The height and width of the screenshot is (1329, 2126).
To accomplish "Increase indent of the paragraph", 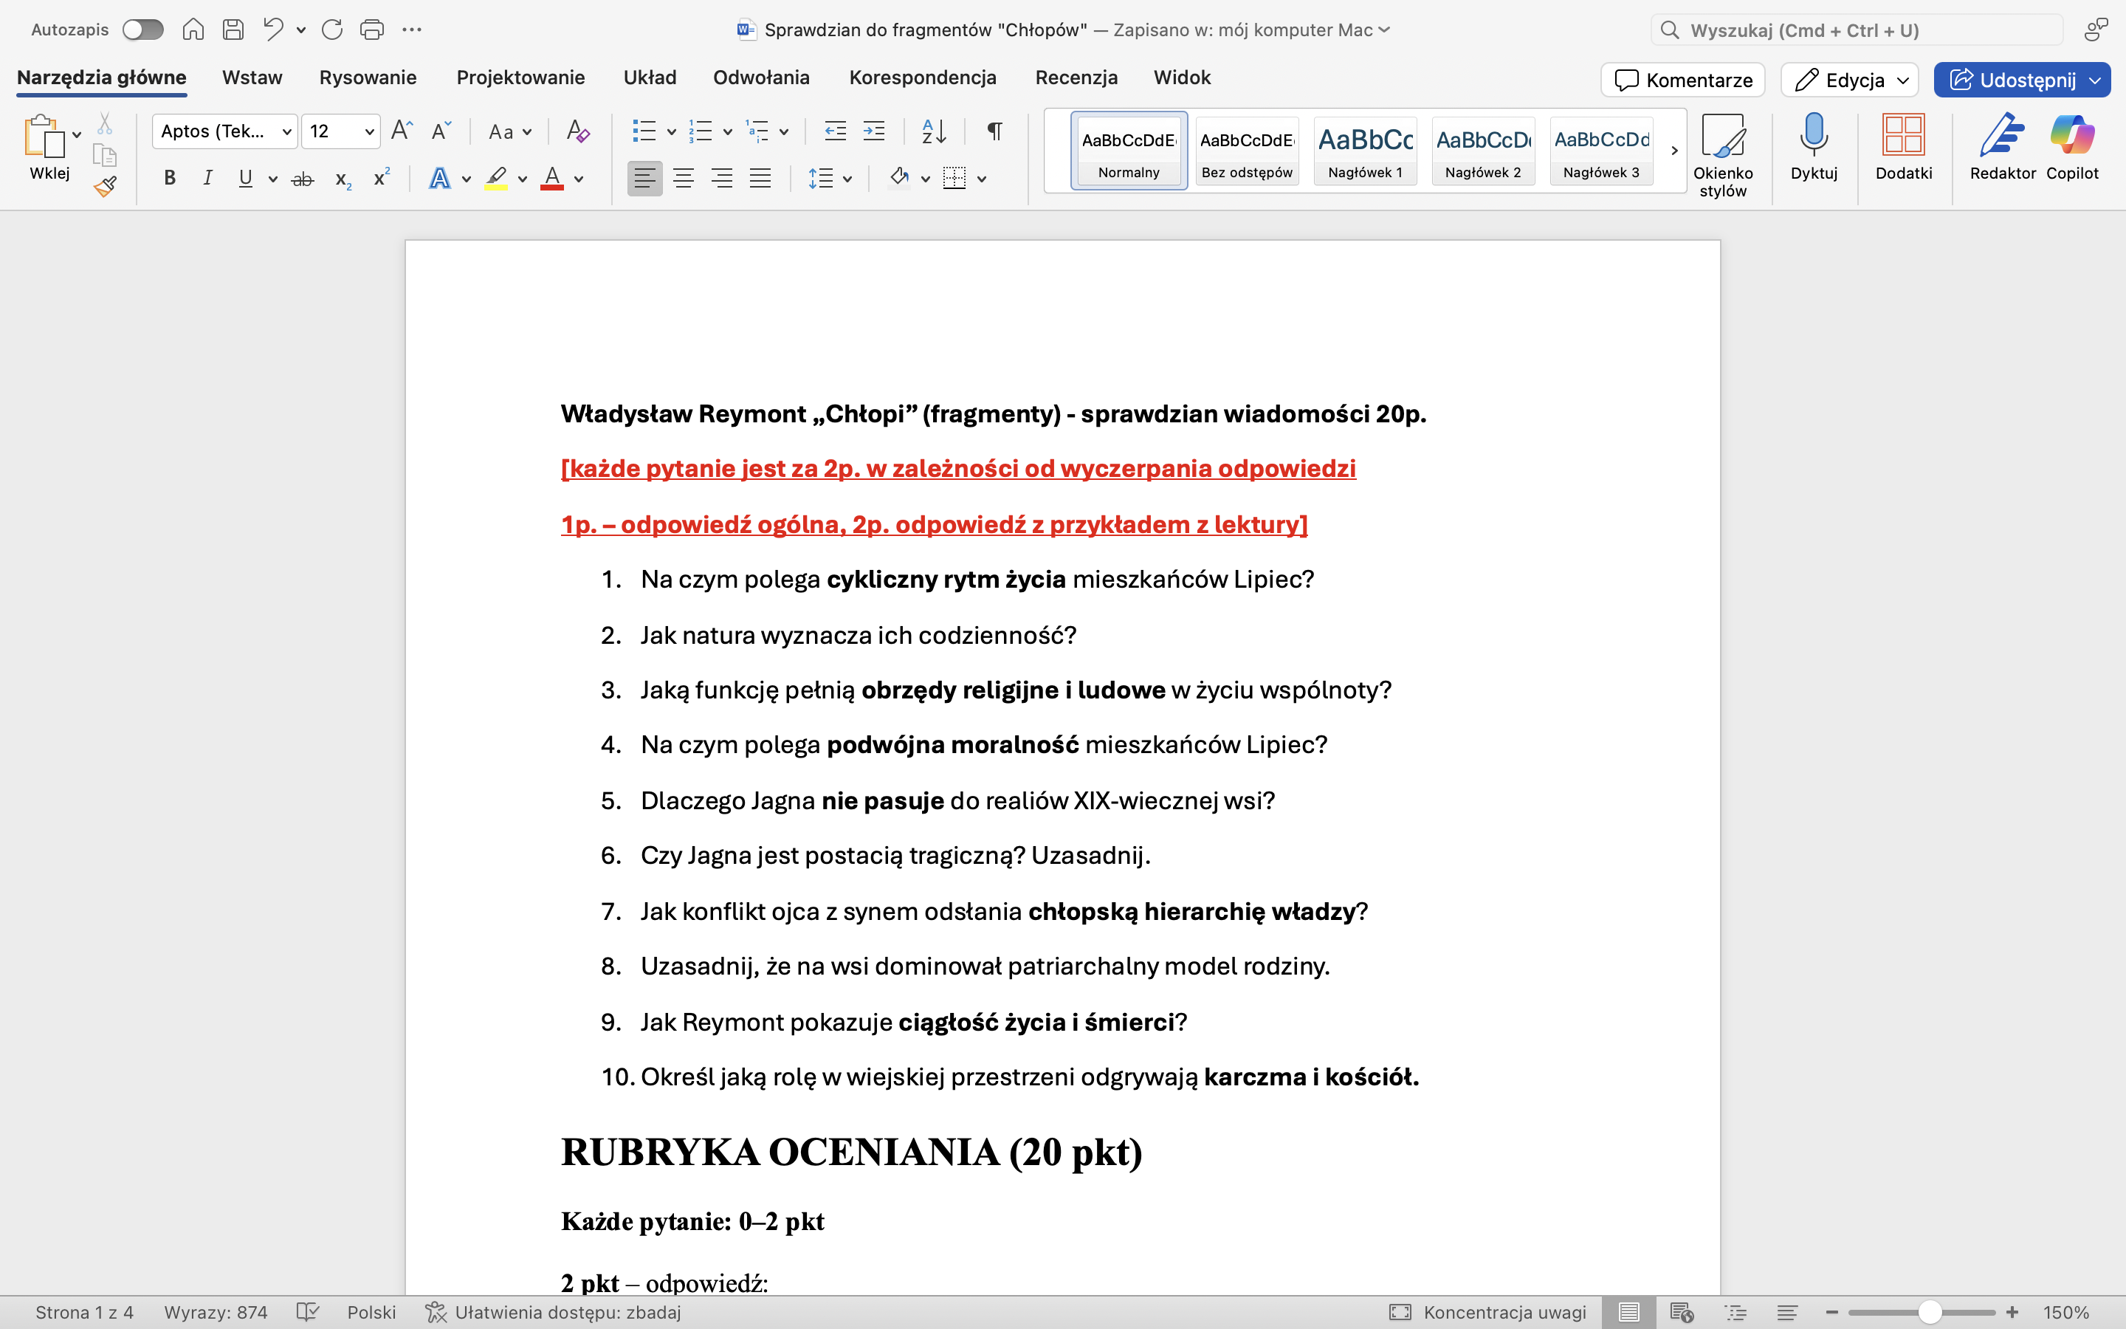I will [874, 132].
